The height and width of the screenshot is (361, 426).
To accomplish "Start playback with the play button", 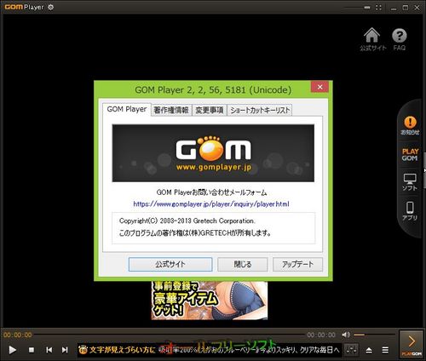I will click(12, 350).
